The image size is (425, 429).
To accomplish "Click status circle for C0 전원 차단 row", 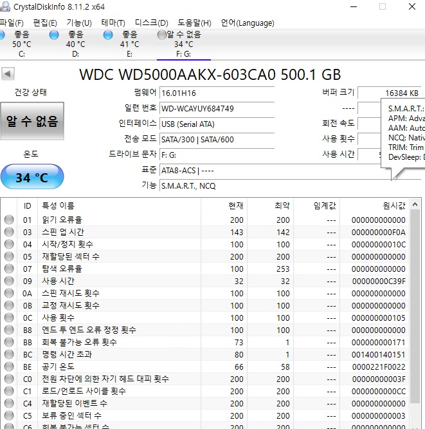I will (9, 379).
